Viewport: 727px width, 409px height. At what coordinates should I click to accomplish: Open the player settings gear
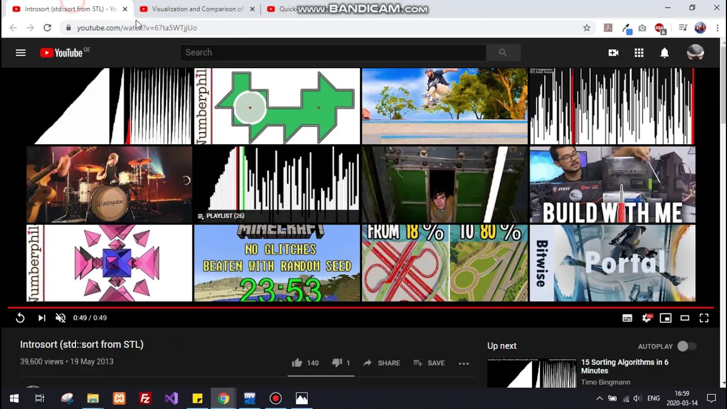[x=646, y=318]
